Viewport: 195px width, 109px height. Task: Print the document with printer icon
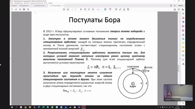tap(24, 9)
